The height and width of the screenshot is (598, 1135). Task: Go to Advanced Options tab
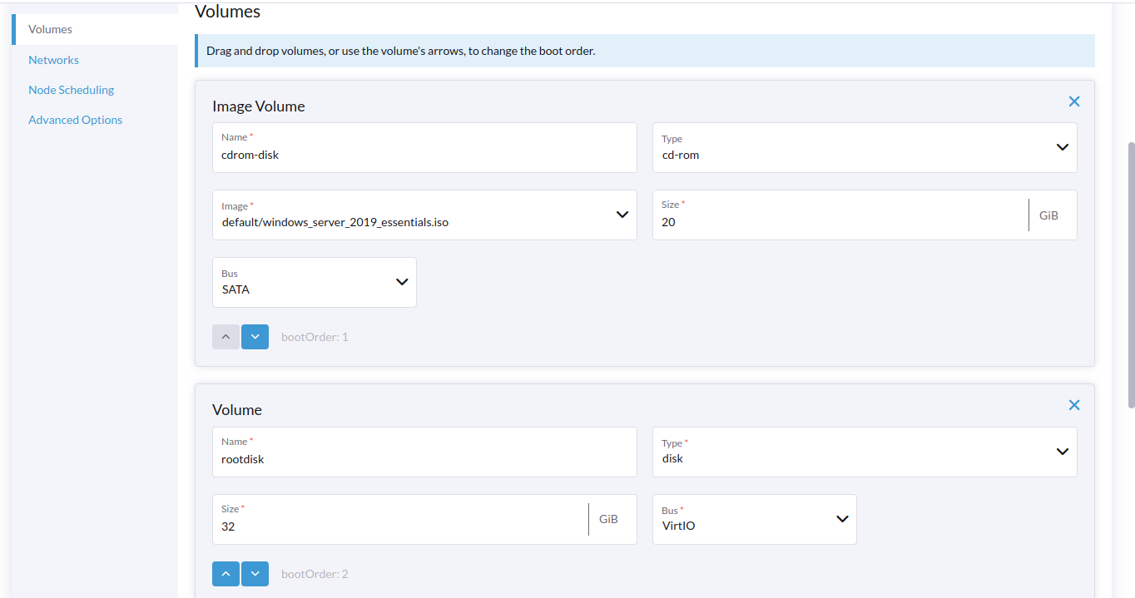(75, 120)
